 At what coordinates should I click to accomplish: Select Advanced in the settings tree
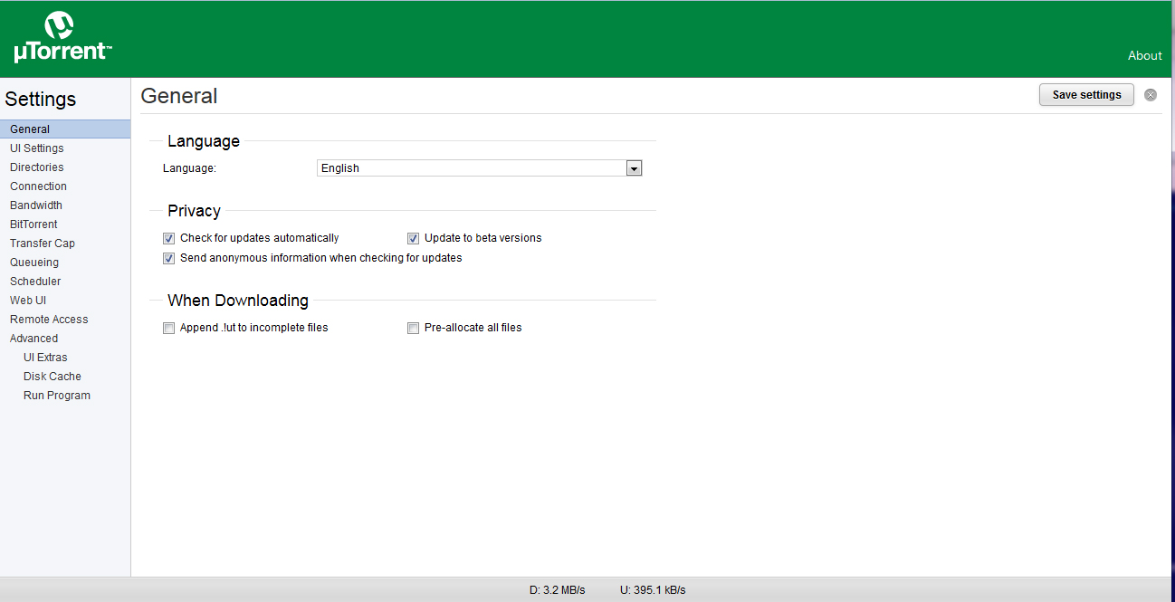33,339
